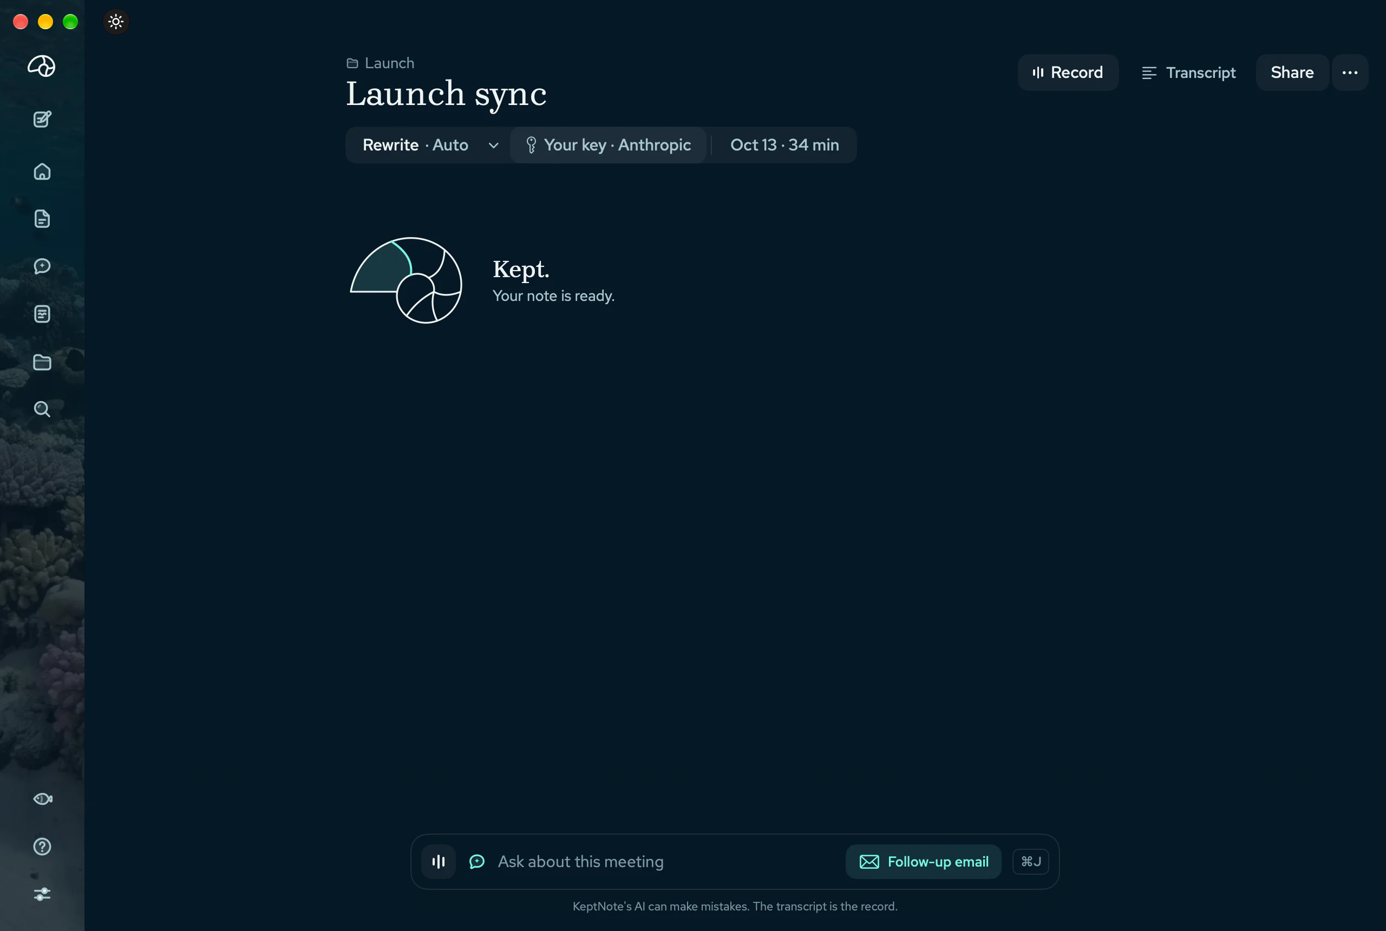Click the audio bars button in ask bar
Viewport: 1386px width, 931px height.
click(x=438, y=862)
